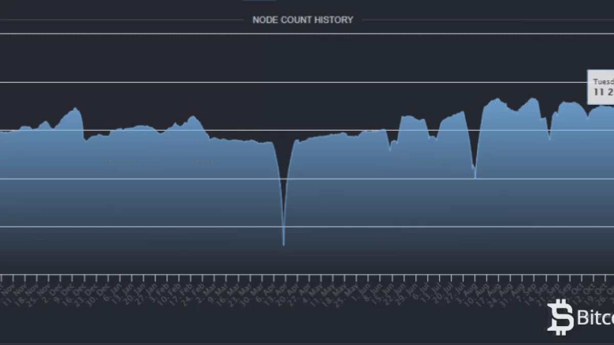Click the mid-September dip on chart
Screen dimensions: 614x345
click(x=550, y=138)
